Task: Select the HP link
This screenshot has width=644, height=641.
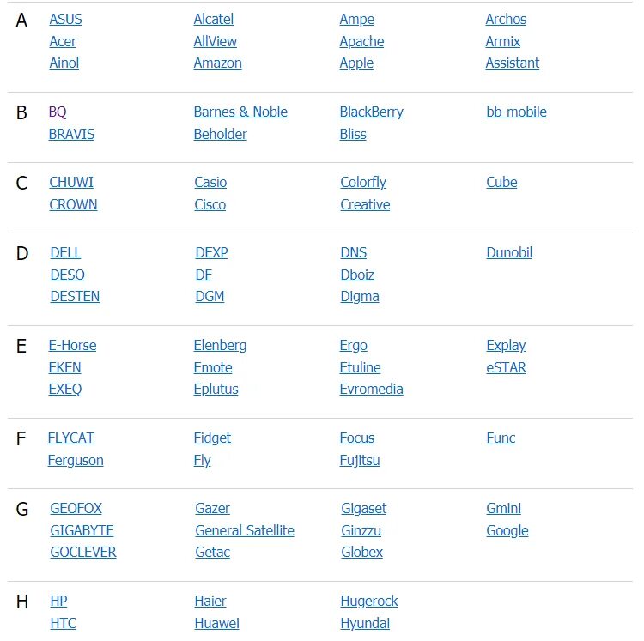Action: (x=58, y=601)
